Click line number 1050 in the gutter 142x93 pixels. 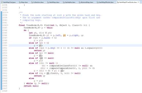pos(5,45)
